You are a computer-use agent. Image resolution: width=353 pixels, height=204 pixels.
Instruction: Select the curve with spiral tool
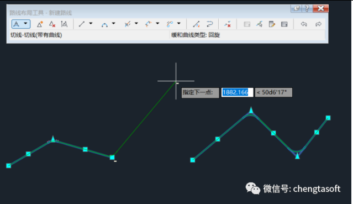[149, 24]
